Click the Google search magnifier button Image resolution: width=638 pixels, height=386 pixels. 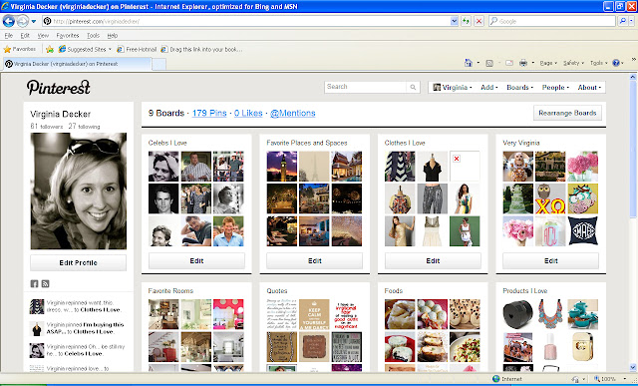[x=622, y=21]
